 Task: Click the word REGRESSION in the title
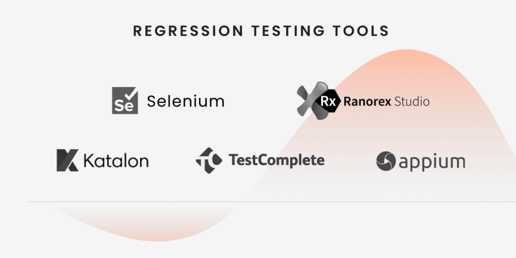coord(188,31)
